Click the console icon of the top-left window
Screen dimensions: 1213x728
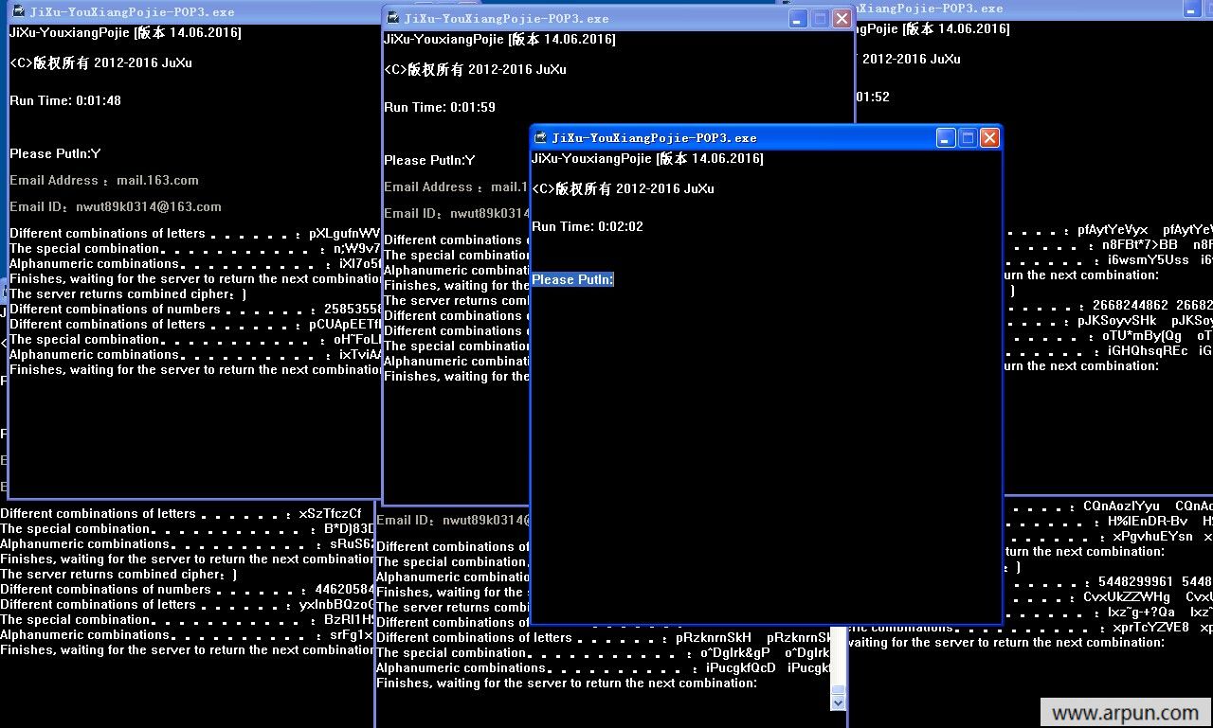[x=18, y=12]
